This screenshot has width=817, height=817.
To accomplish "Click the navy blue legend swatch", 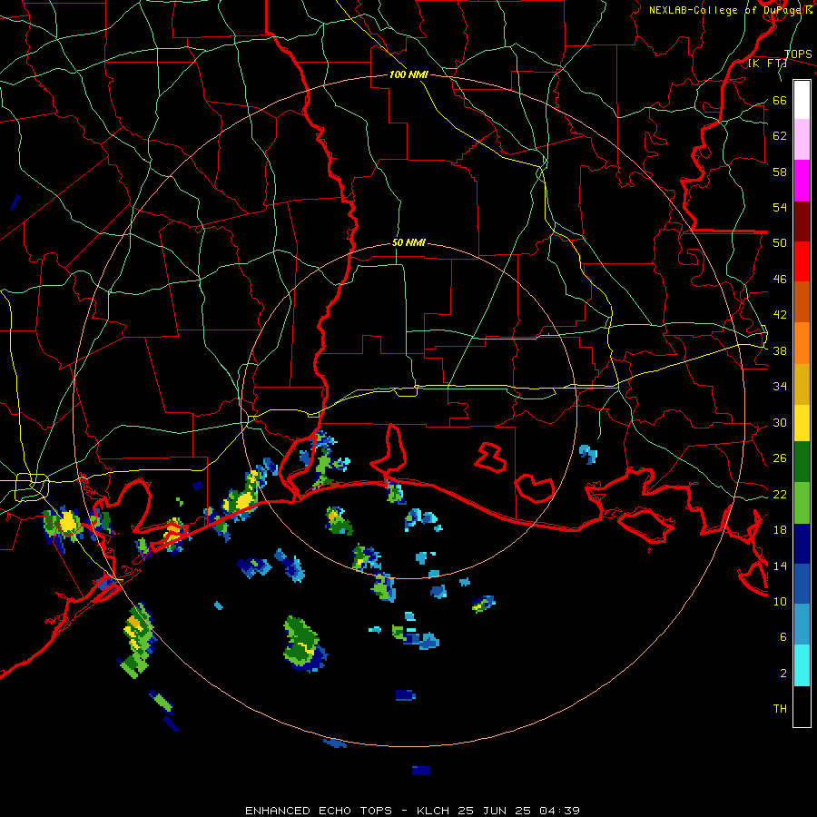I will [802, 544].
